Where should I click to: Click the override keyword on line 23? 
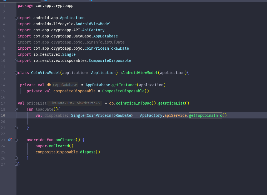36,140
